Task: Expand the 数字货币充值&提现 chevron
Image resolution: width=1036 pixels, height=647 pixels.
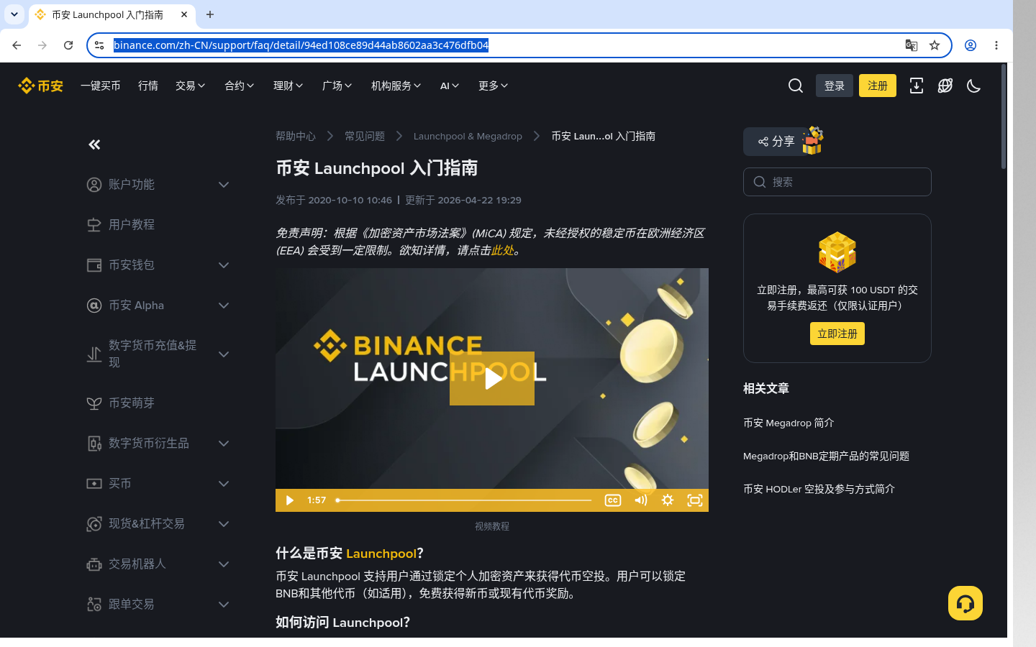Action: coord(224,354)
